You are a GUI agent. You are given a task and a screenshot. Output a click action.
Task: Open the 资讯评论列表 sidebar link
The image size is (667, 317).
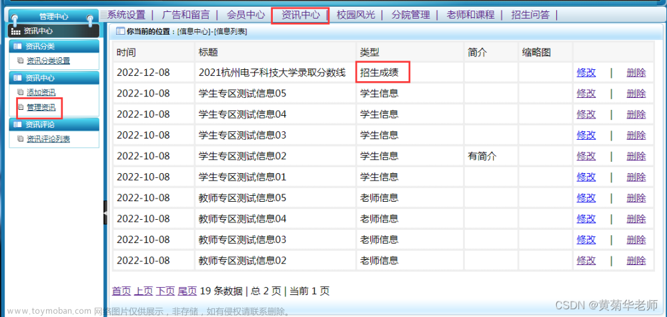pyautogui.click(x=48, y=139)
